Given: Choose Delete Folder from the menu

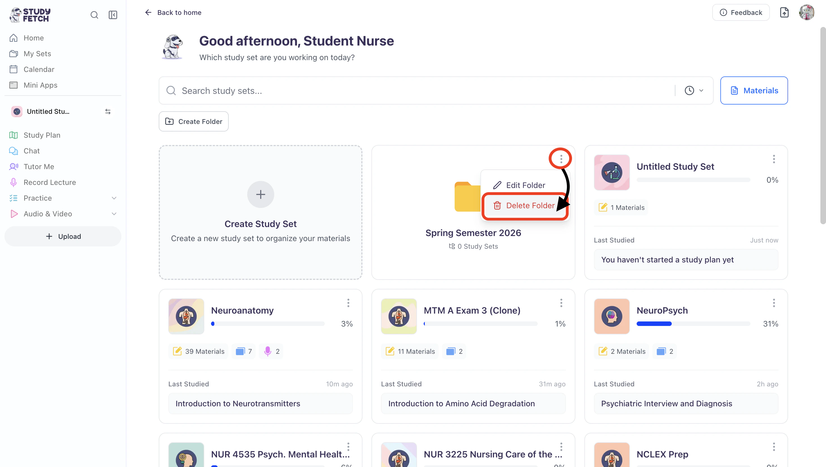Looking at the screenshot, I should tap(525, 206).
